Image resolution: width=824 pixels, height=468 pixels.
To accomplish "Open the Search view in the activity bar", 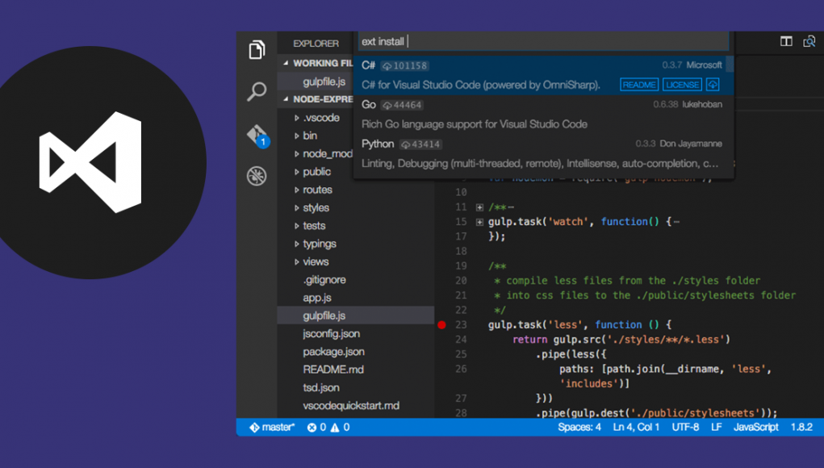I will click(257, 91).
